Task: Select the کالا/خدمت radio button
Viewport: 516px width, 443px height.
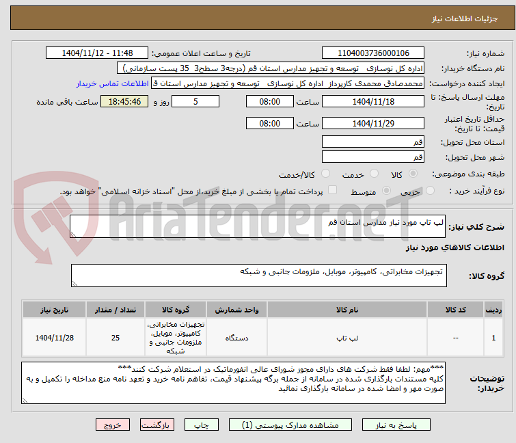Action: pos(325,174)
